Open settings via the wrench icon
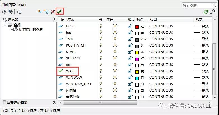This screenshot has width=219, height=115. pyautogui.click(x=213, y=11)
